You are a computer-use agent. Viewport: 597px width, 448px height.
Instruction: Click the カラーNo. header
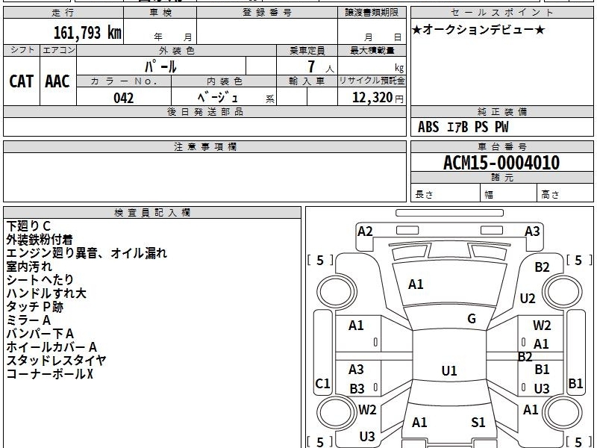pos(124,81)
